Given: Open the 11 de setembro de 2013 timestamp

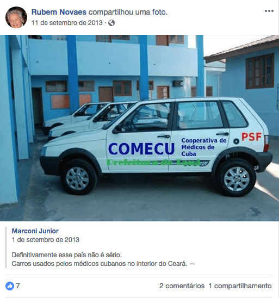Looking at the screenshot, I should pos(67,23).
